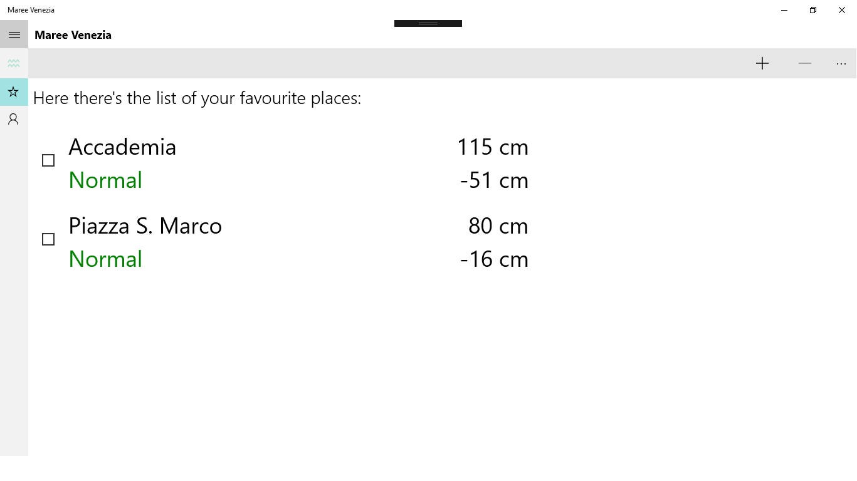Restore down the Maree Venezia window
The height and width of the screenshot is (481, 857).
(x=813, y=10)
